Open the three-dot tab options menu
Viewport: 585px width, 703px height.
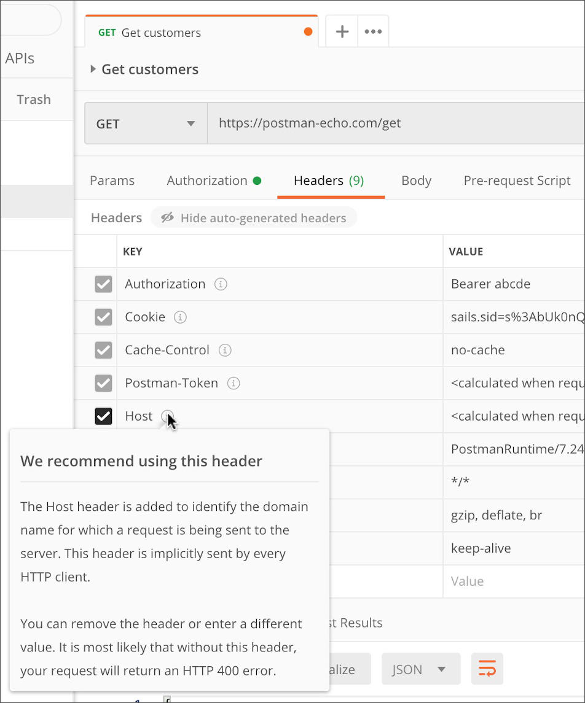[x=373, y=31]
